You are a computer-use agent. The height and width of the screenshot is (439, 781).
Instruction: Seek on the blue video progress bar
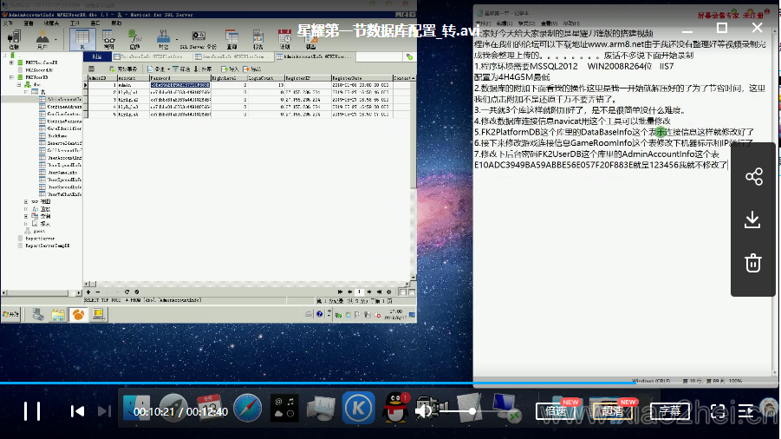318,383
